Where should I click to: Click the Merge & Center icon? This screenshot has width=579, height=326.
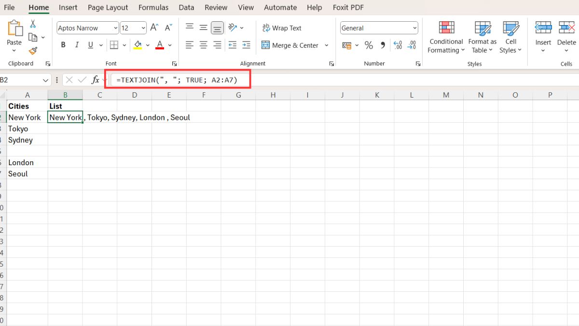click(x=289, y=45)
